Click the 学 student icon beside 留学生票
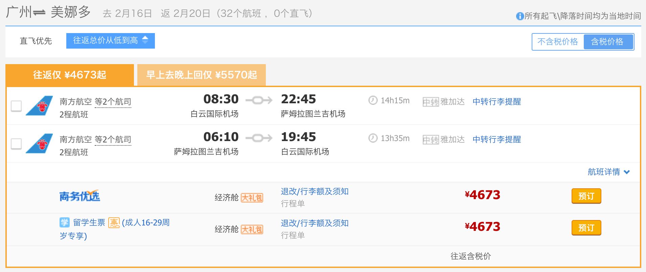Screen dimensions: 646x272 (x=64, y=222)
